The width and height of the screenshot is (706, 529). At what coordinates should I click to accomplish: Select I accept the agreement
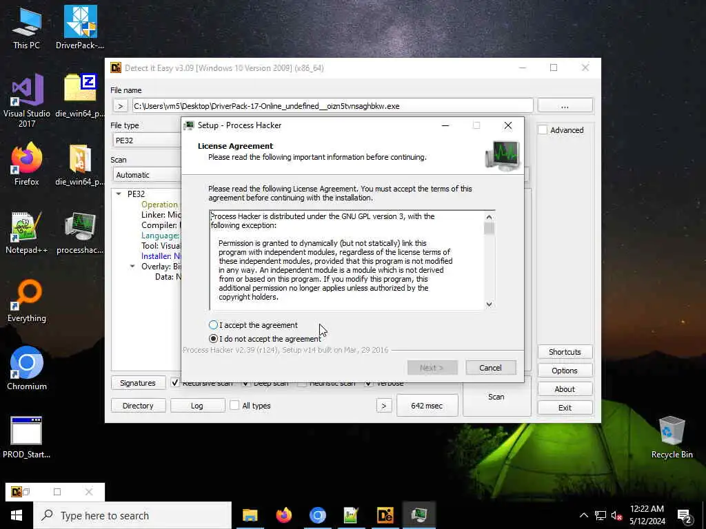(x=253, y=325)
